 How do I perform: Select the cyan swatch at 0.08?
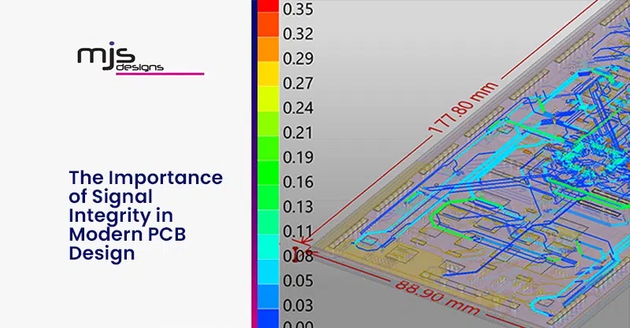tap(268, 247)
